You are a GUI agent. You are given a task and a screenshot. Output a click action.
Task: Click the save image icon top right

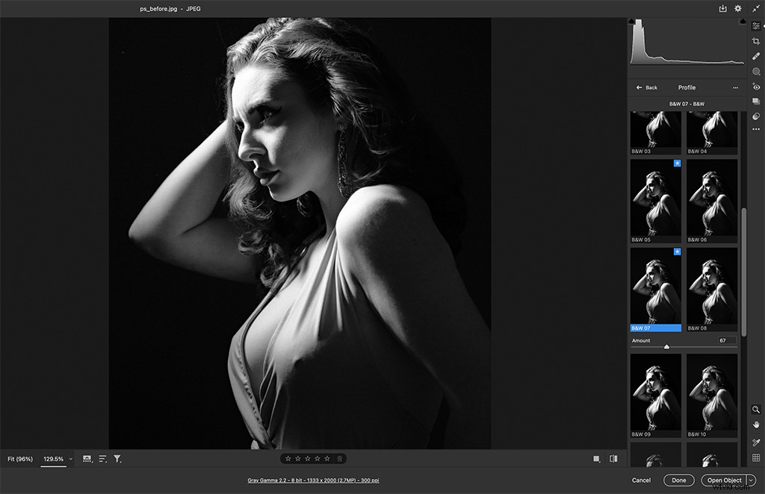721,8
